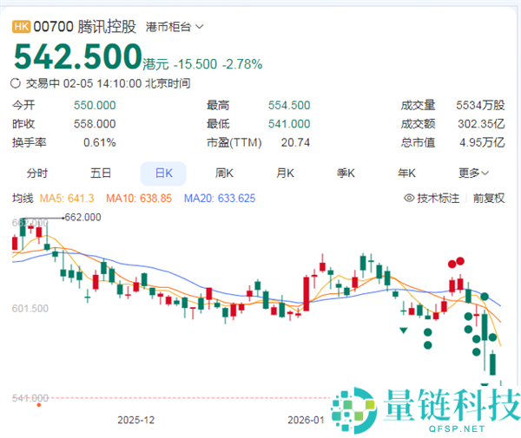Switch to the 分时 tab
521x438 pixels.
[37, 173]
